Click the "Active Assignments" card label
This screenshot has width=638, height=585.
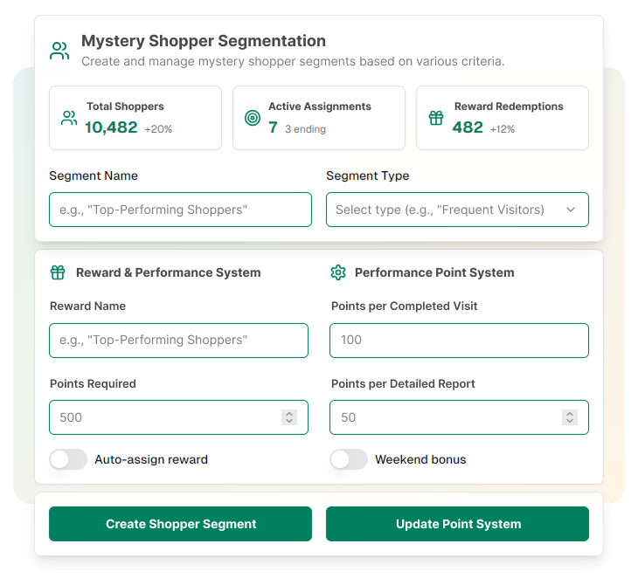pyautogui.click(x=320, y=107)
